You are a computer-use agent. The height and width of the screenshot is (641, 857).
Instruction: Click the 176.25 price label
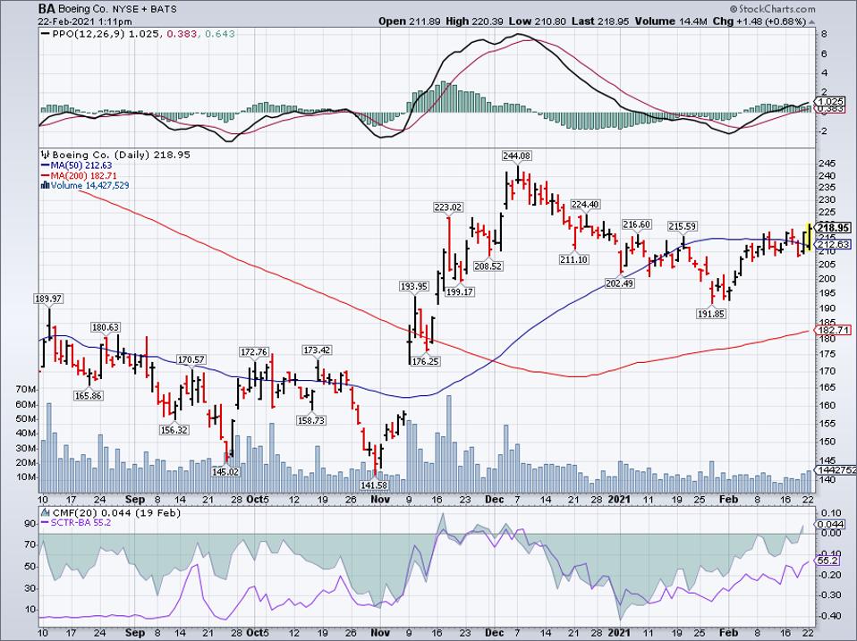click(426, 361)
